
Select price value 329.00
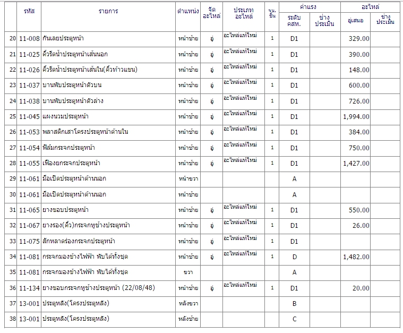[x=359, y=39]
